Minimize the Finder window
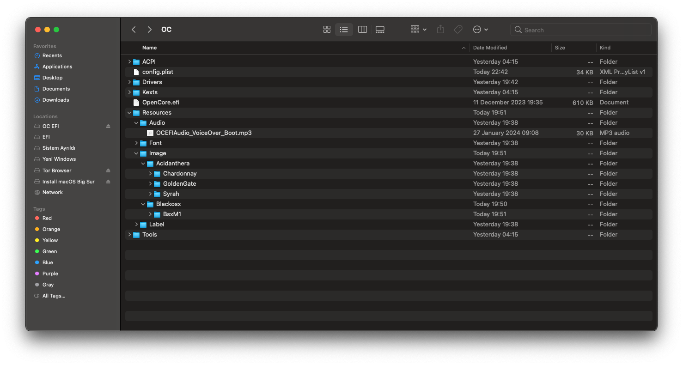 pos(47,30)
